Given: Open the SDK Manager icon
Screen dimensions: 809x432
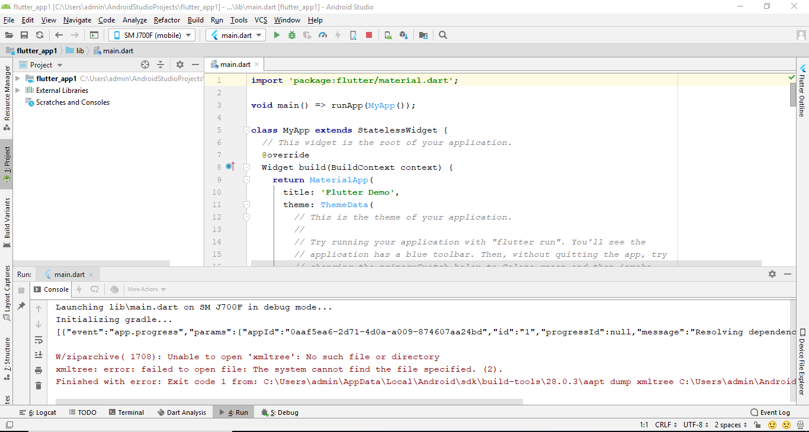Looking at the screenshot, I should 403,36.
